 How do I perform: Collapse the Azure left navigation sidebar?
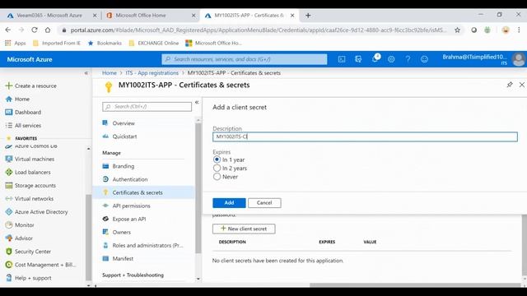point(86,73)
